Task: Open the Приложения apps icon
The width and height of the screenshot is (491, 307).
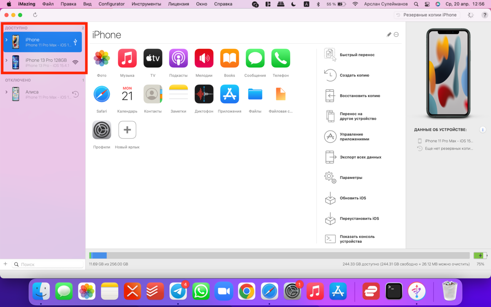Action: pos(230,94)
